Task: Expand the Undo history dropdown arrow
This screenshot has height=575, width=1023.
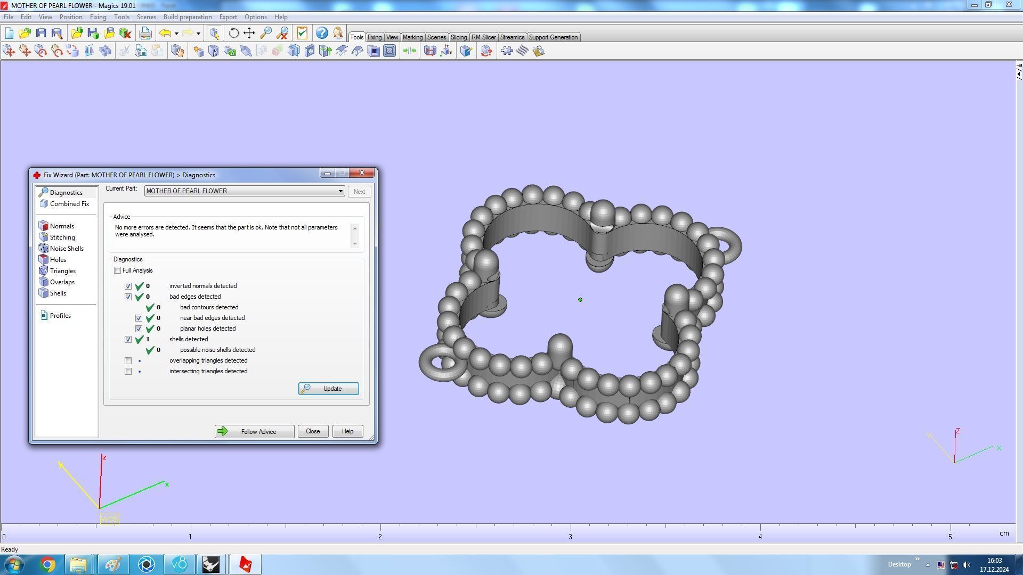Action: click(x=176, y=34)
